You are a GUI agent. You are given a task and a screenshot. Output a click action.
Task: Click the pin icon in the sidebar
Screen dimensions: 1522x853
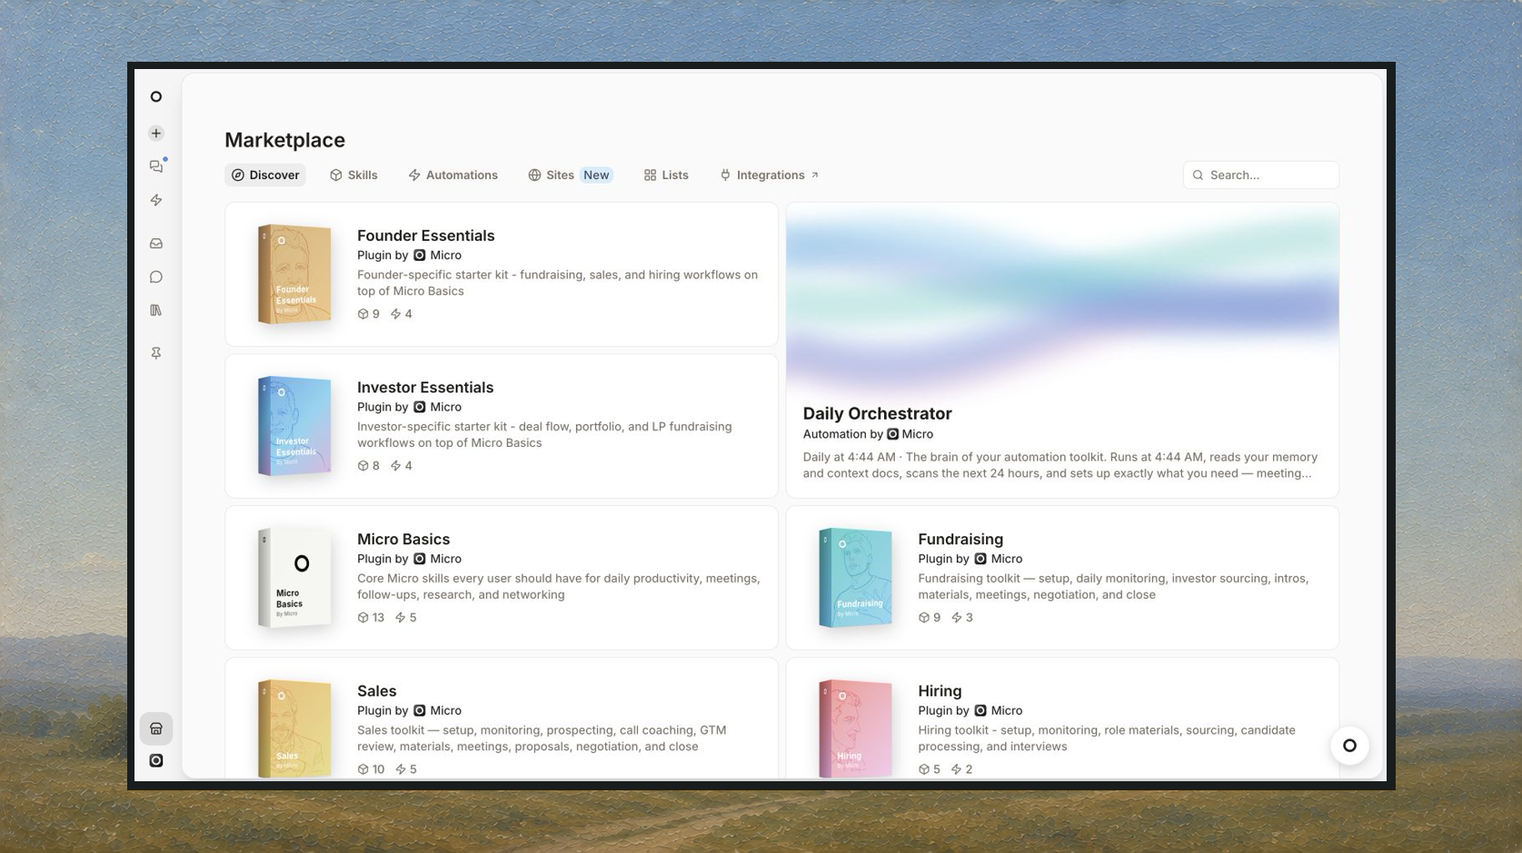(156, 353)
